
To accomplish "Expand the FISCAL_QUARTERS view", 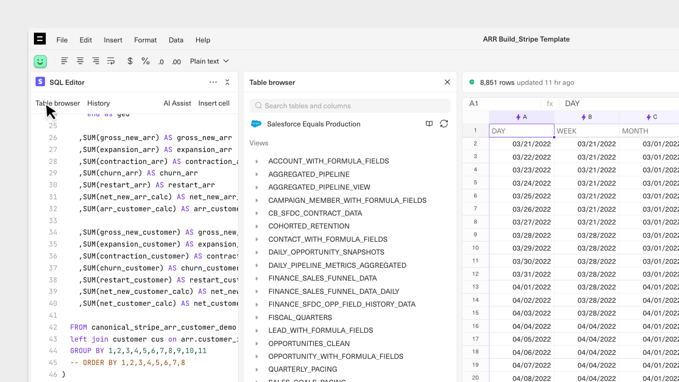I will 257,317.
